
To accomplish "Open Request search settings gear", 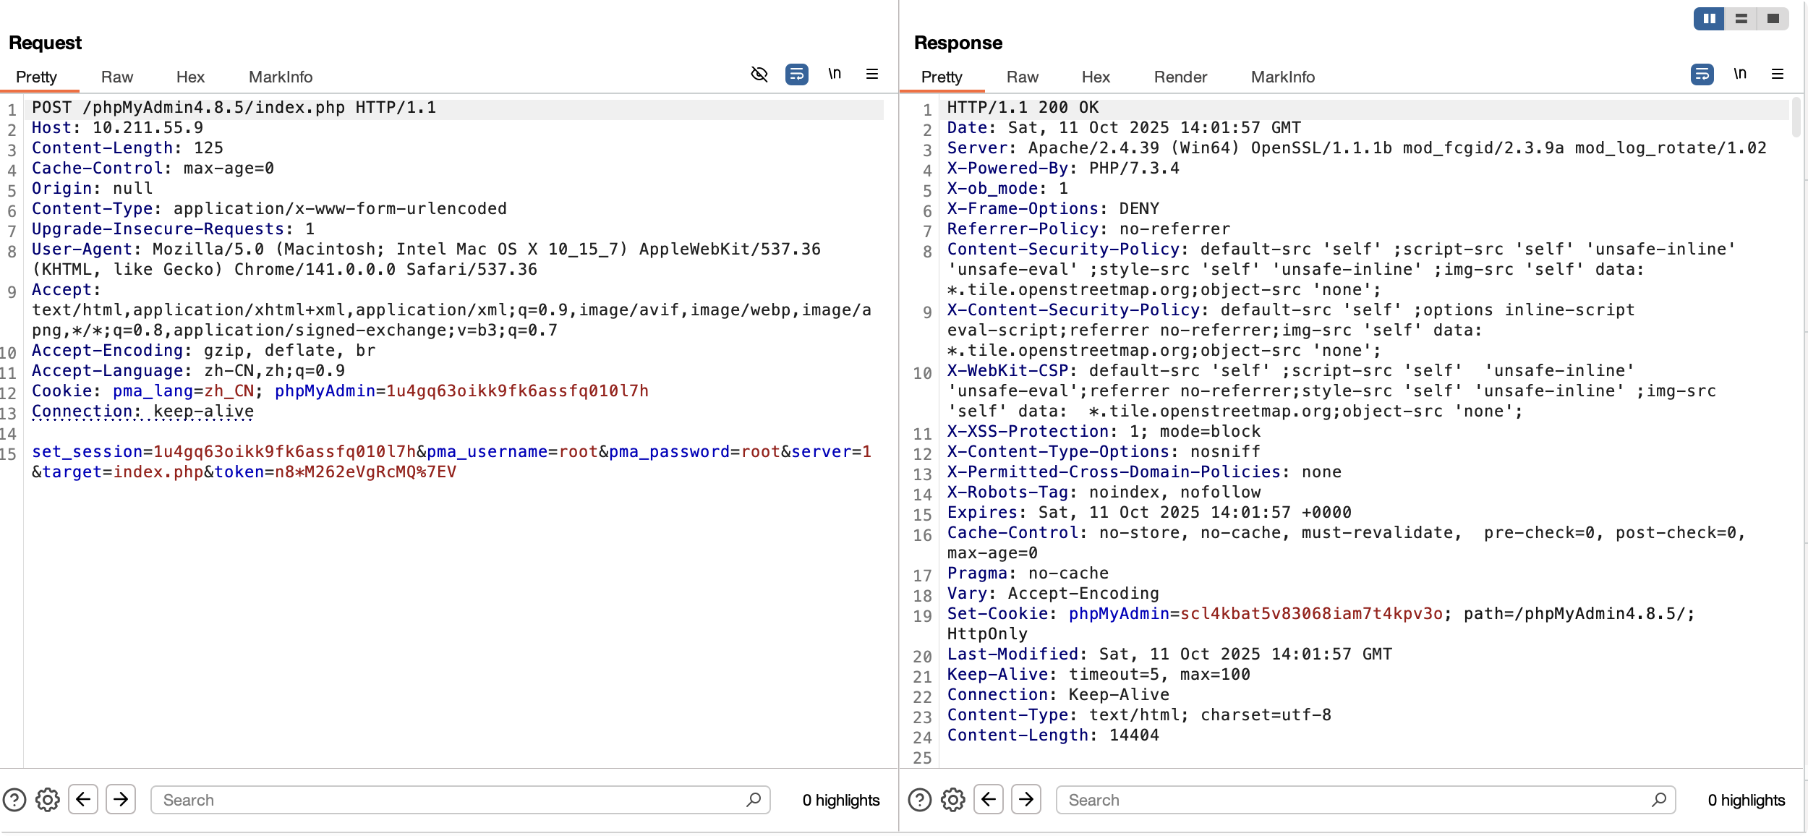I will pos(48,800).
